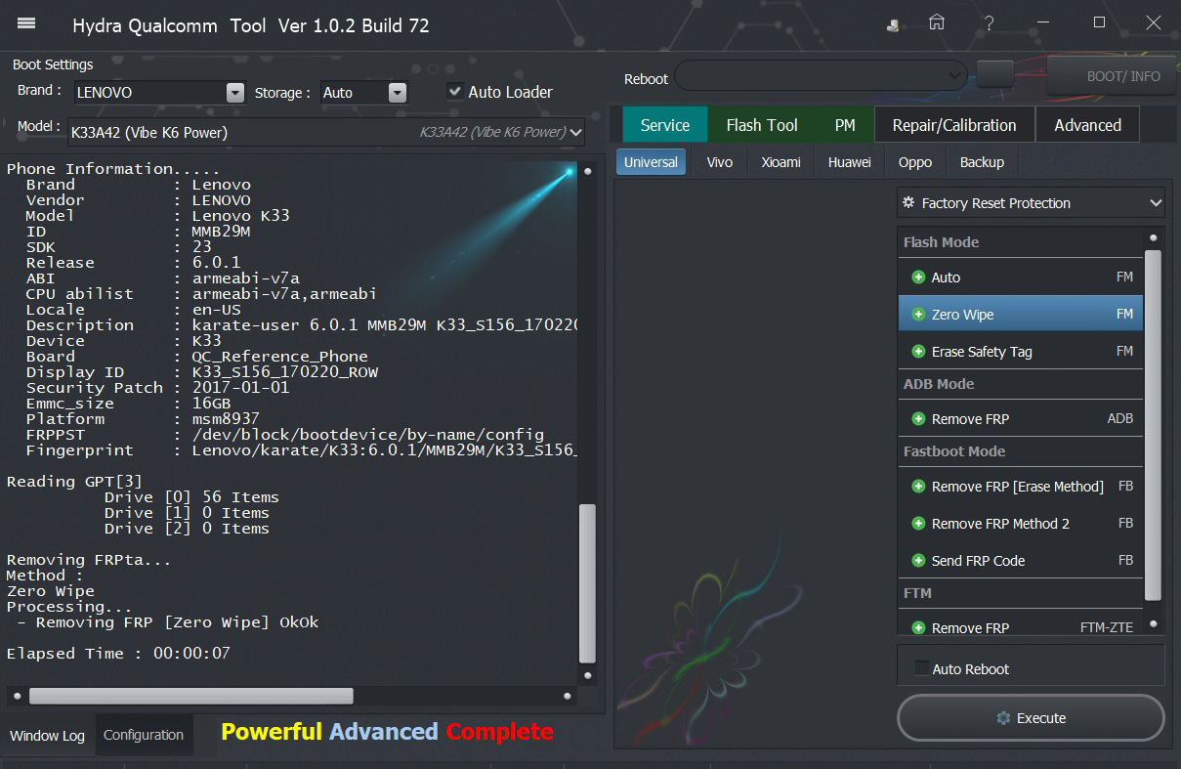Click plus icon beside Remove FRP Method 2

pyautogui.click(x=918, y=524)
